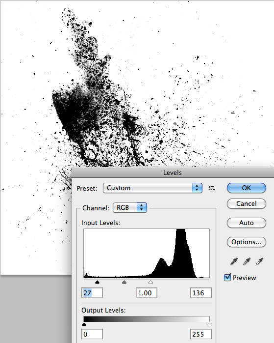Open the preset options menu icon

(x=212, y=188)
